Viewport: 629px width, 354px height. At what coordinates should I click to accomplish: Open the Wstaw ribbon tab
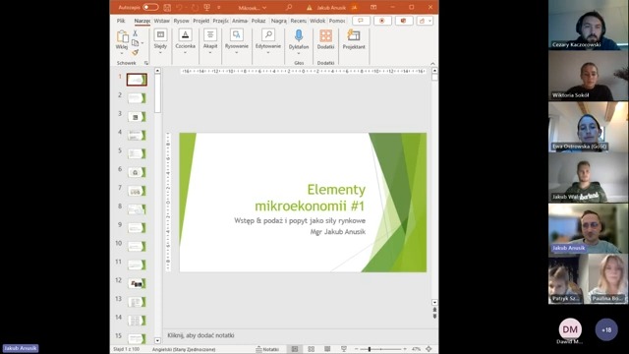point(161,21)
